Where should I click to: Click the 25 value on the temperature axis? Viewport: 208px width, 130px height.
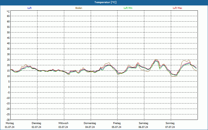pyautogui.click(x=8, y=60)
